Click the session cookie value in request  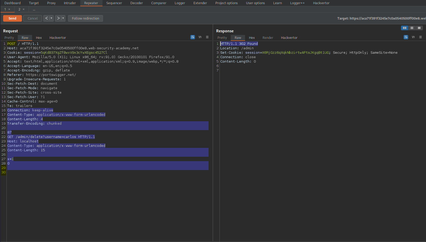[x=74, y=53]
